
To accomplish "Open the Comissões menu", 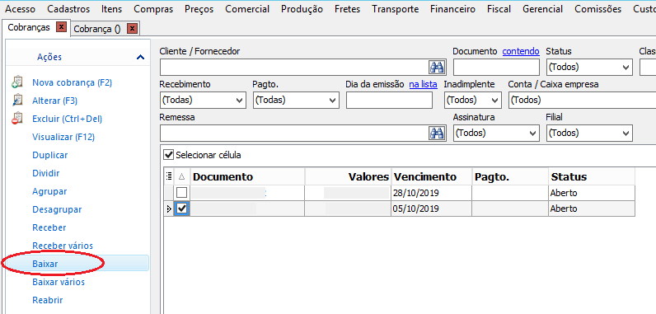I will coord(598,9).
